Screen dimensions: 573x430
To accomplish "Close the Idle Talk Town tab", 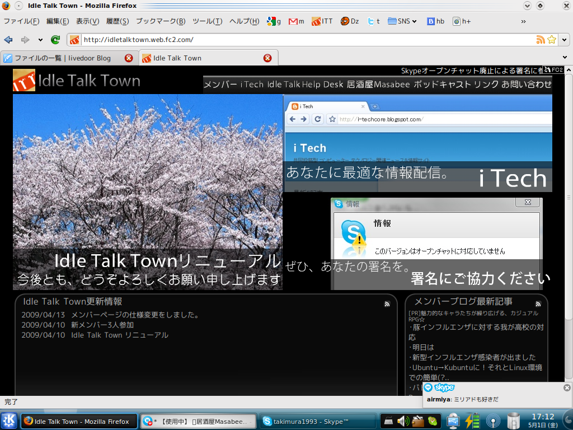I will (x=267, y=58).
